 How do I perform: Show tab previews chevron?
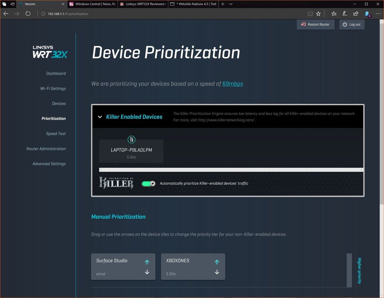(x=231, y=4)
